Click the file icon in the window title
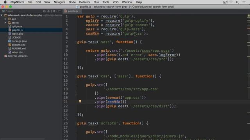The width and height of the screenshot is (250, 140). tap(77, 7)
